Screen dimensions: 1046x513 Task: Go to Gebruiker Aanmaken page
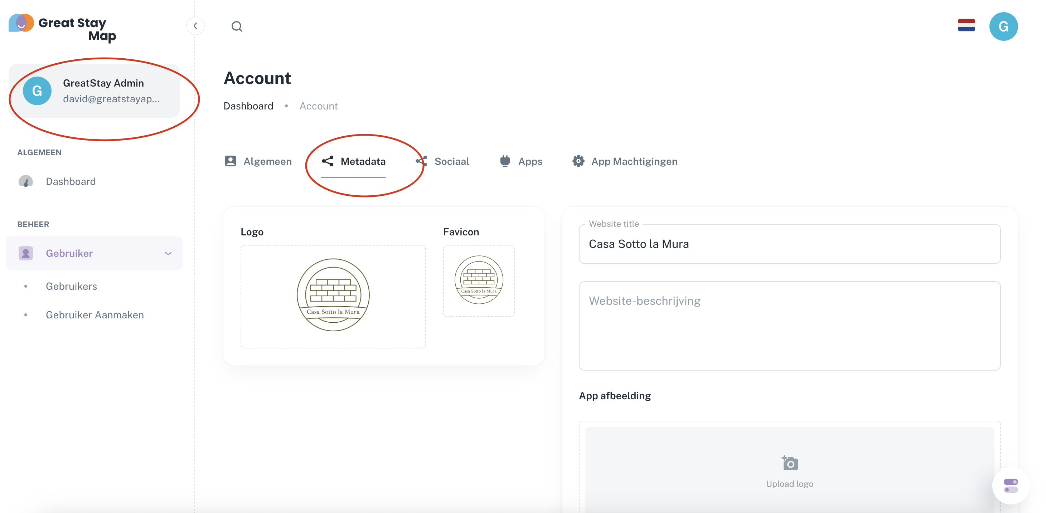click(95, 315)
